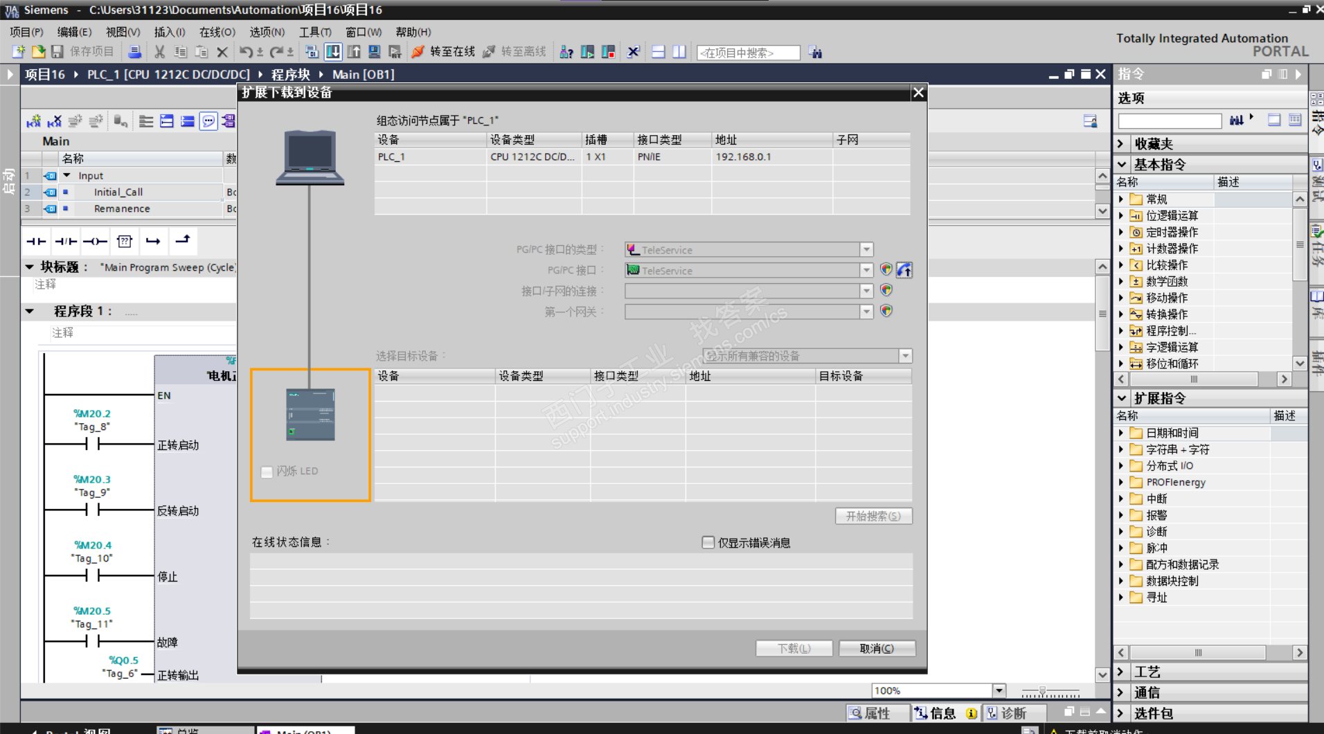Click the Download to device toolbar icon
Viewport: 1324px width, 734px height.
(333, 52)
